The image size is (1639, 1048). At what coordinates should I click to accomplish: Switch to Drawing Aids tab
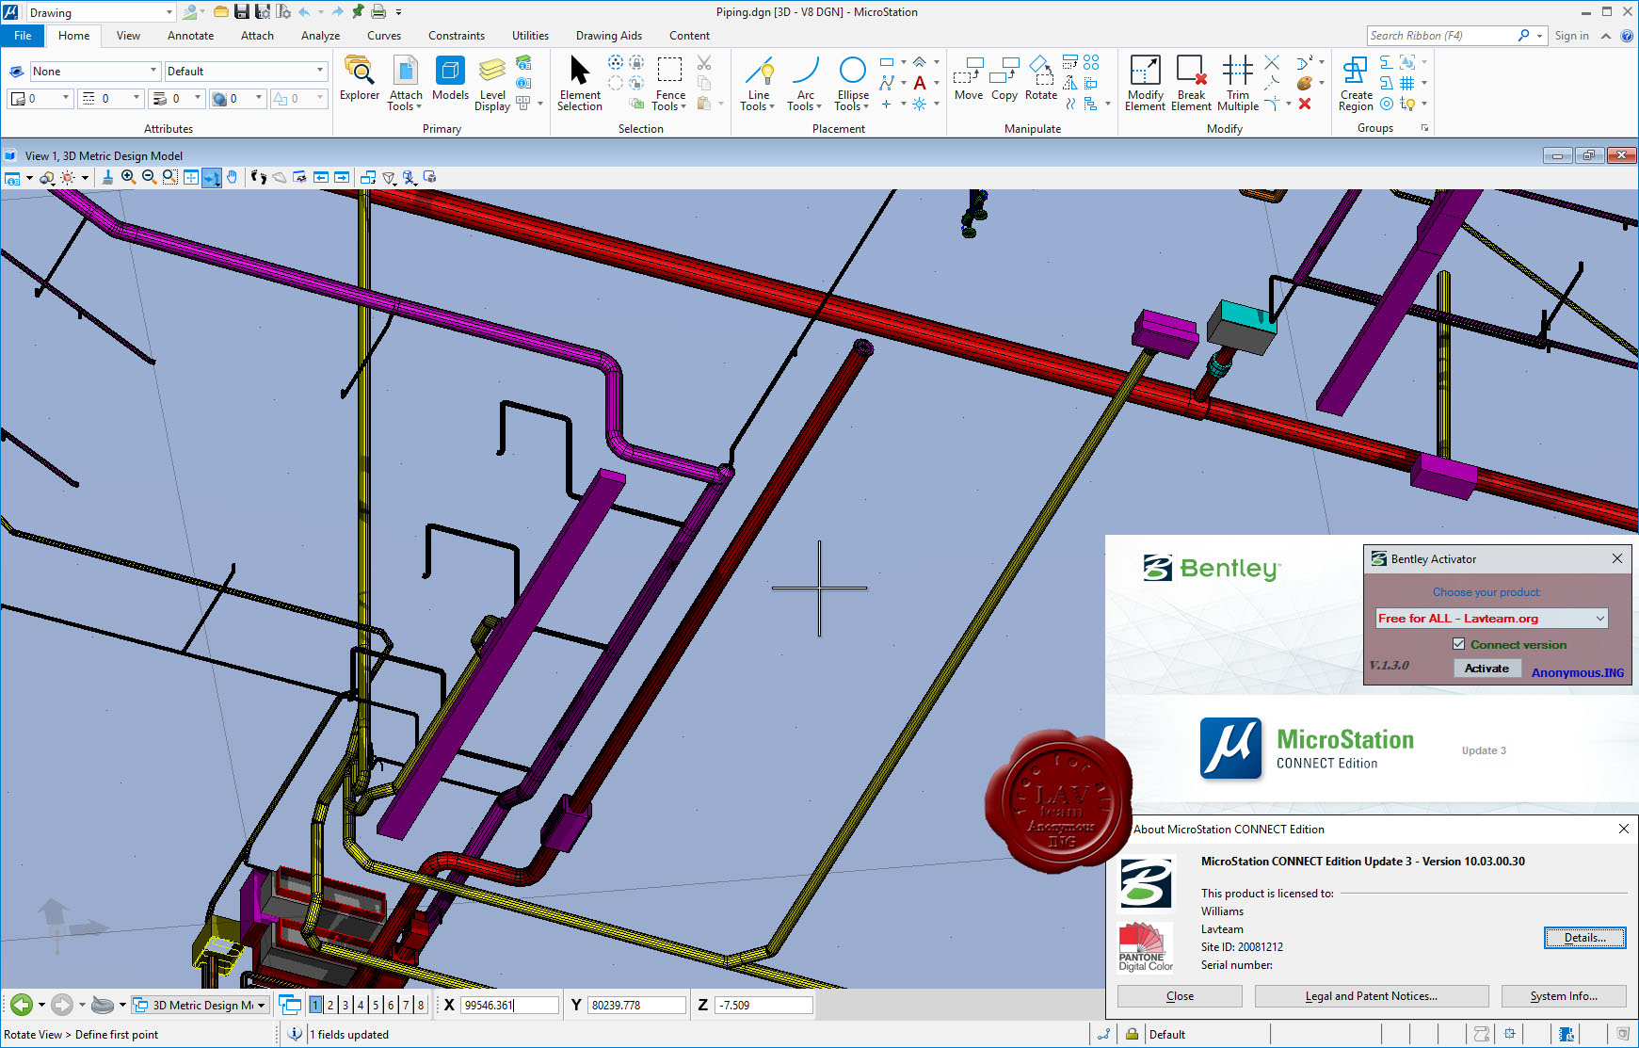[608, 35]
